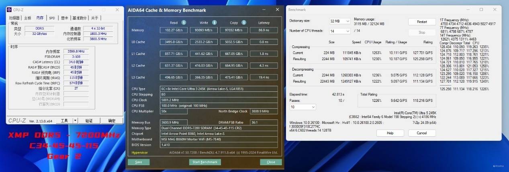The image size is (509, 172).
Task: Click the Stop button in Benchmark
Action: point(422,32)
